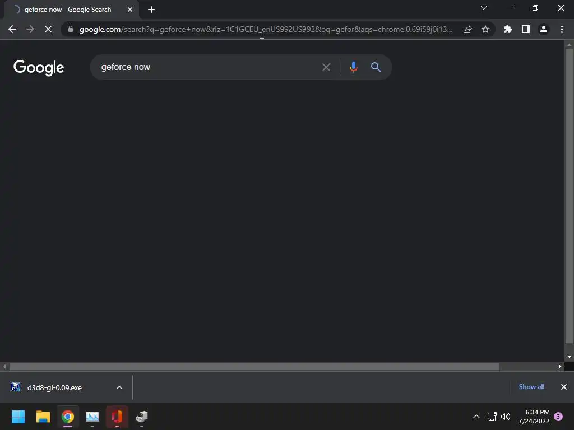Open downloaded d3d8-gl-0.09.exe file

point(54,387)
